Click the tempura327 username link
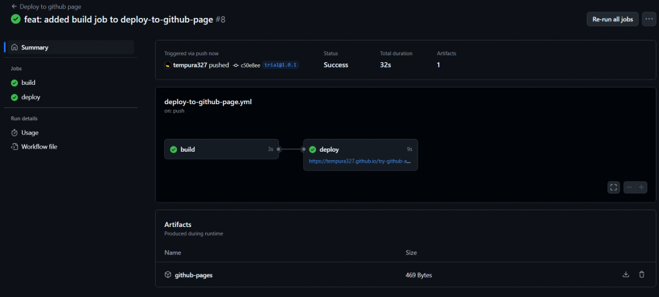 click(190, 65)
